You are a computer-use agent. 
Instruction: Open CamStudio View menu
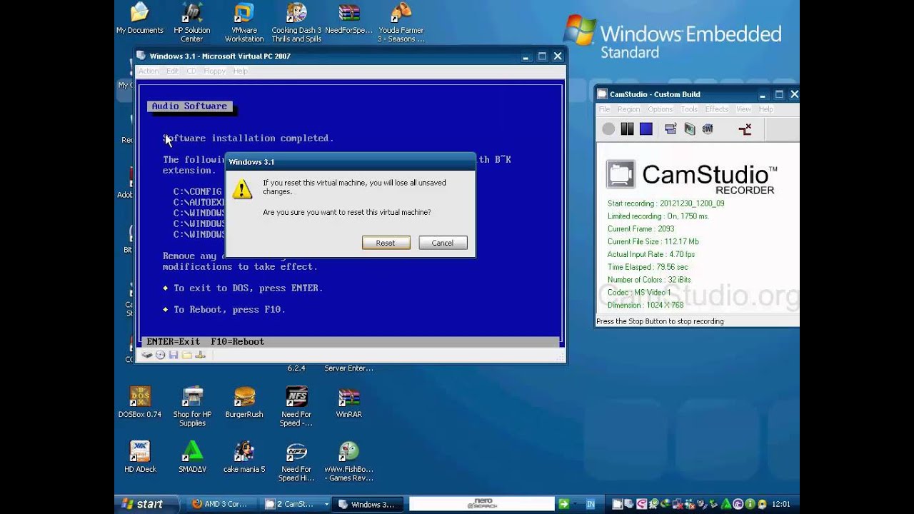(x=743, y=109)
